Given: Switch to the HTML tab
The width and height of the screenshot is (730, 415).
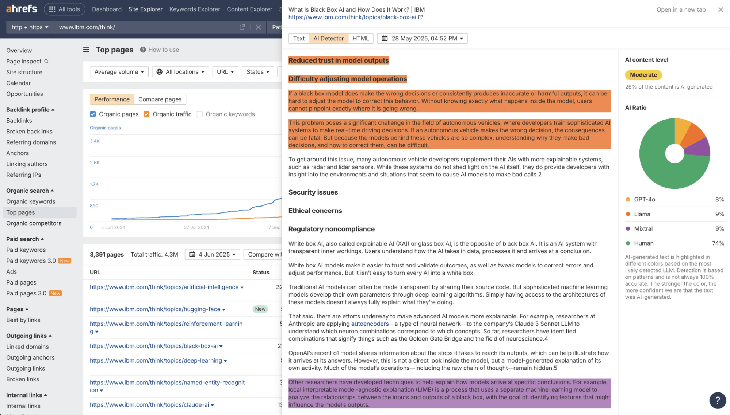Looking at the screenshot, I should pyautogui.click(x=360, y=38).
